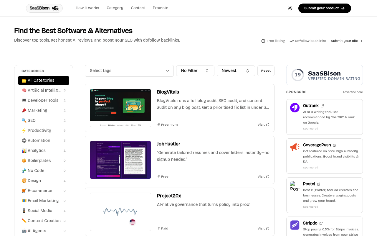This screenshot has height=236, width=377.
Task: Click the Free listing check icon
Action: 263,41
